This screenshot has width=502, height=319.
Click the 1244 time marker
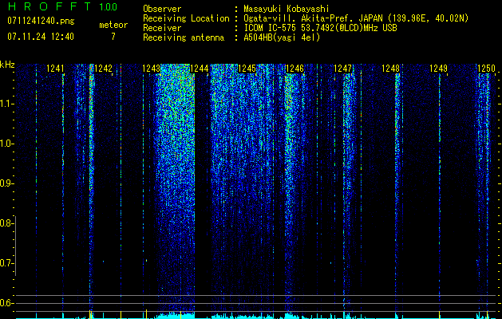pyautogui.click(x=200, y=69)
